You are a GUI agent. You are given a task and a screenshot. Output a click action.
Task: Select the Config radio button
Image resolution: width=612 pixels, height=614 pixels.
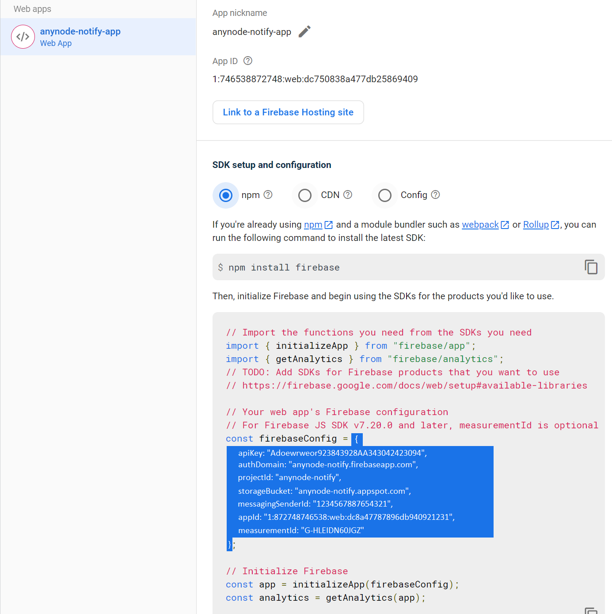tap(385, 195)
